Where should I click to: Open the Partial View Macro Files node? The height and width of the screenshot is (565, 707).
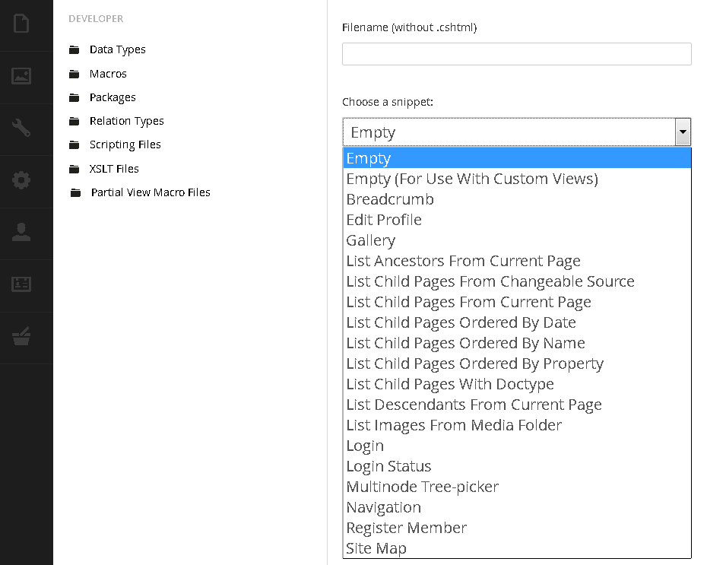click(x=151, y=192)
